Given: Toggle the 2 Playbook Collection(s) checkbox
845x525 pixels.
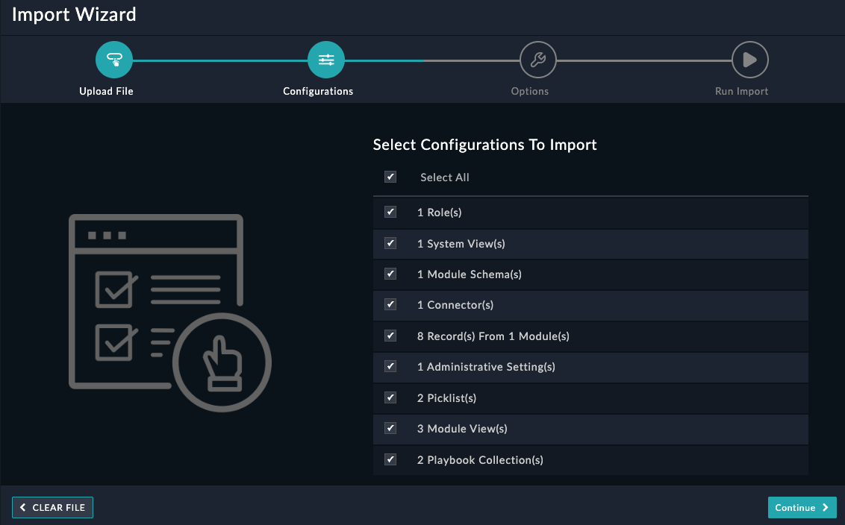Looking at the screenshot, I should pos(390,459).
